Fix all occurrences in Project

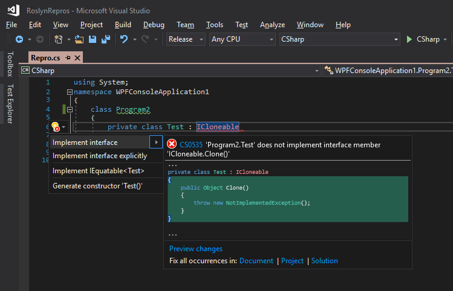[292, 261]
